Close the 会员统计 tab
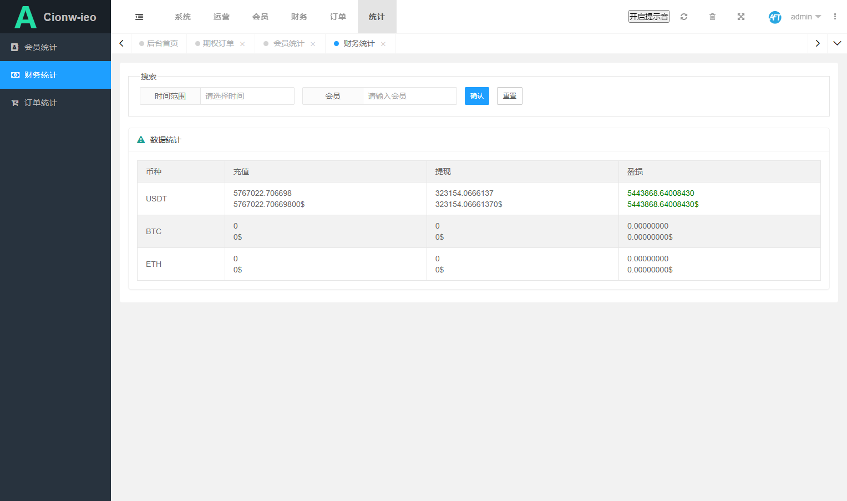Viewport: 847px width, 501px height. click(x=313, y=44)
